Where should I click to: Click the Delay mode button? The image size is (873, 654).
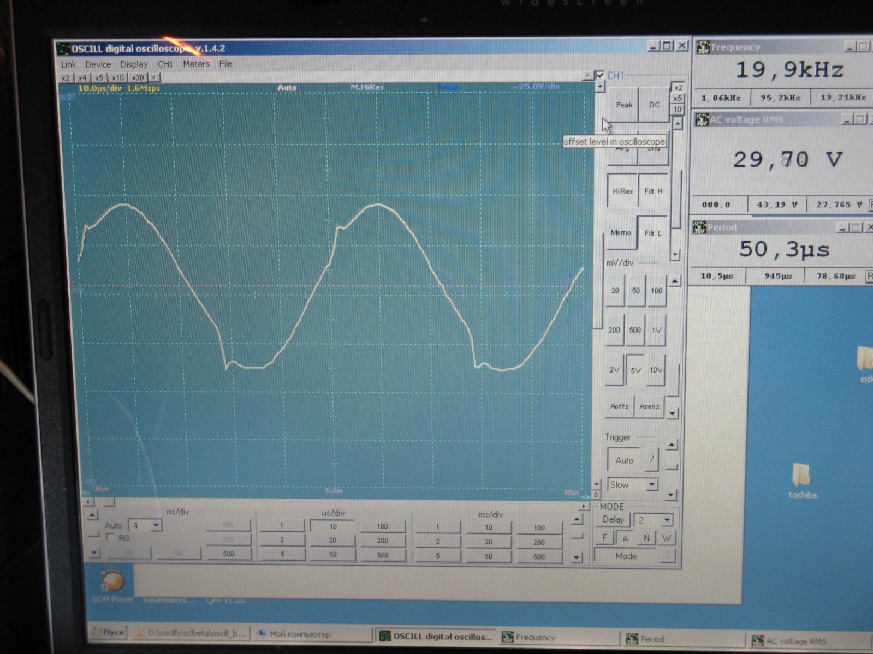pyautogui.click(x=613, y=520)
